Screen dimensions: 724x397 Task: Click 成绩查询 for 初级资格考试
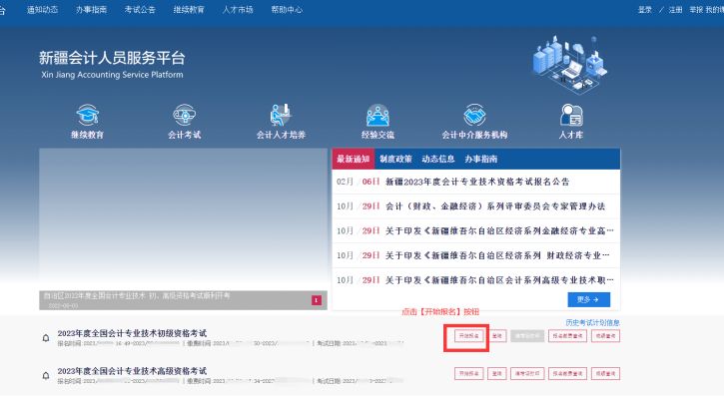point(605,336)
